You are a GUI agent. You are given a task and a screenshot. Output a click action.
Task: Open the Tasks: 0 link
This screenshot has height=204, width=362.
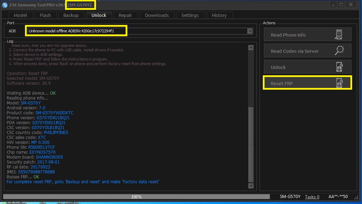pos(312,197)
